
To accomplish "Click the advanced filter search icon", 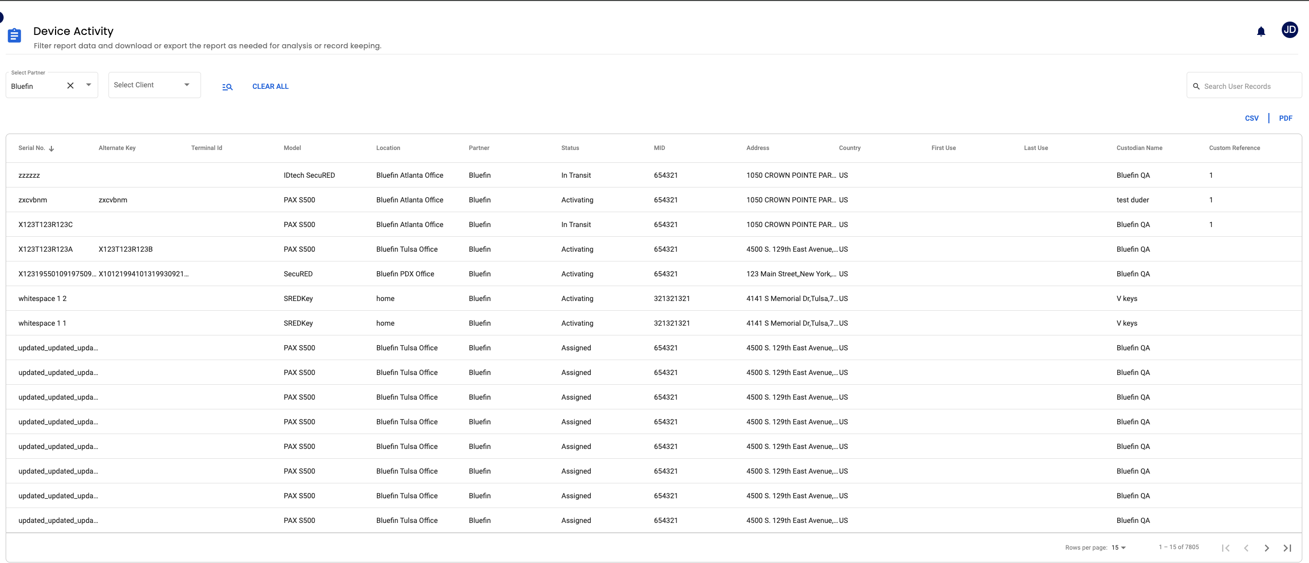I will (x=227, y=87).
